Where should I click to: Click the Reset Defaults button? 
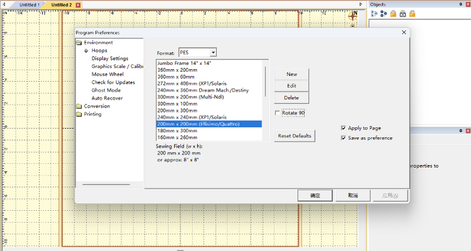(x=294, y=136)
